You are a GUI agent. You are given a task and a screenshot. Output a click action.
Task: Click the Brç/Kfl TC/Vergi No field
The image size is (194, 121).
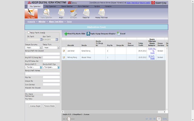click(51, 57)
